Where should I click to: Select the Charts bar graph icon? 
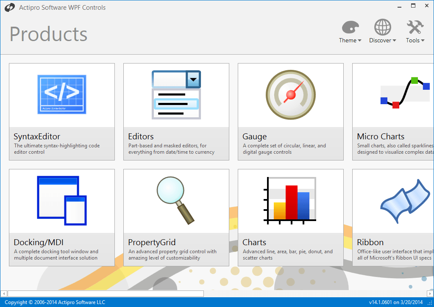290,201
